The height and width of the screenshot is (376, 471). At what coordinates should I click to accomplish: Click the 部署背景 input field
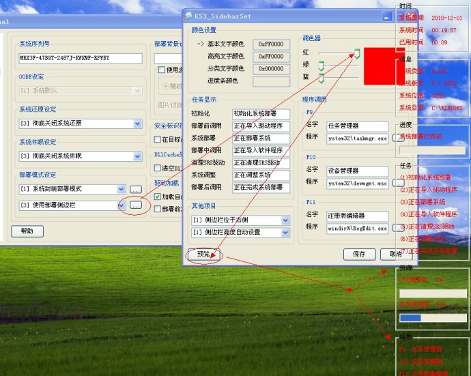pyautogui.click(x=169, y=58)
